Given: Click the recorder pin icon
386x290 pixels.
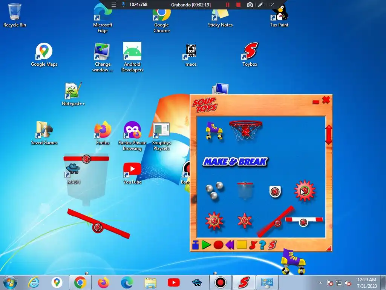Looking at the screenshot, I should click(x=123, y=5).
